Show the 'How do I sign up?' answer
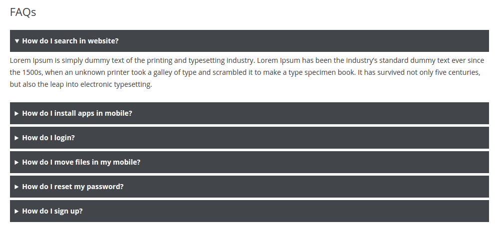 (52, 211)
